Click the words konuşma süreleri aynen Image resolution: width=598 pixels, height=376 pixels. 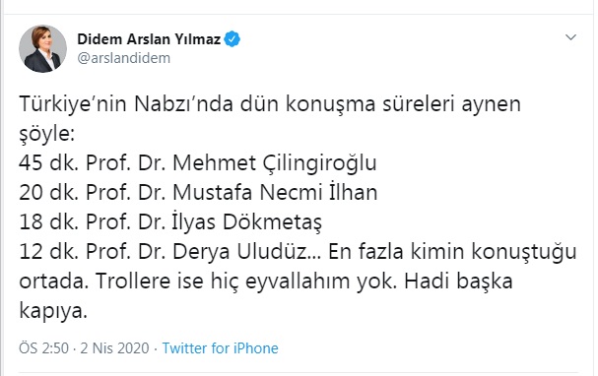pyautogui.click(x=404, y=104)
